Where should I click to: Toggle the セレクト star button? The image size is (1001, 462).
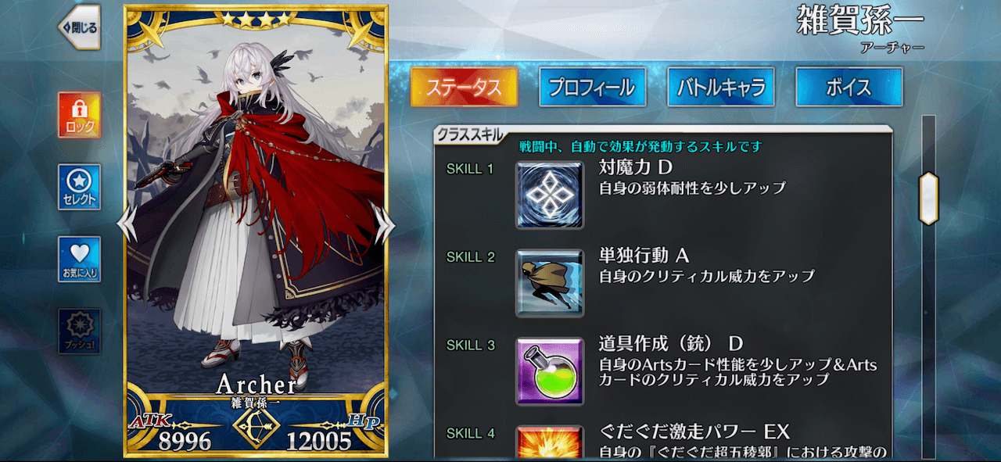tap(79, 187)
